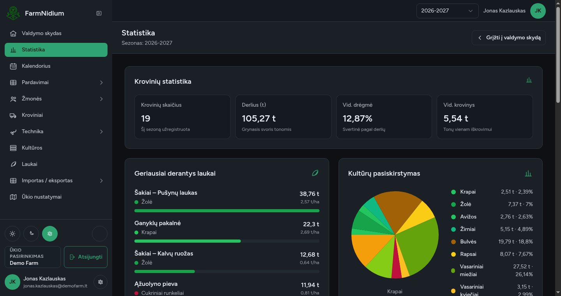561x296 pixels.
Task: Click the Atsijungti button
Action: click(86, 257)
